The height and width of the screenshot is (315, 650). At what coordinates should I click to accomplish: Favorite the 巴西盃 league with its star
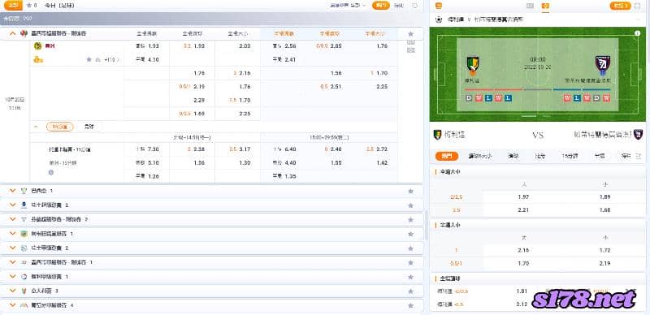click(x=410, y=191)
